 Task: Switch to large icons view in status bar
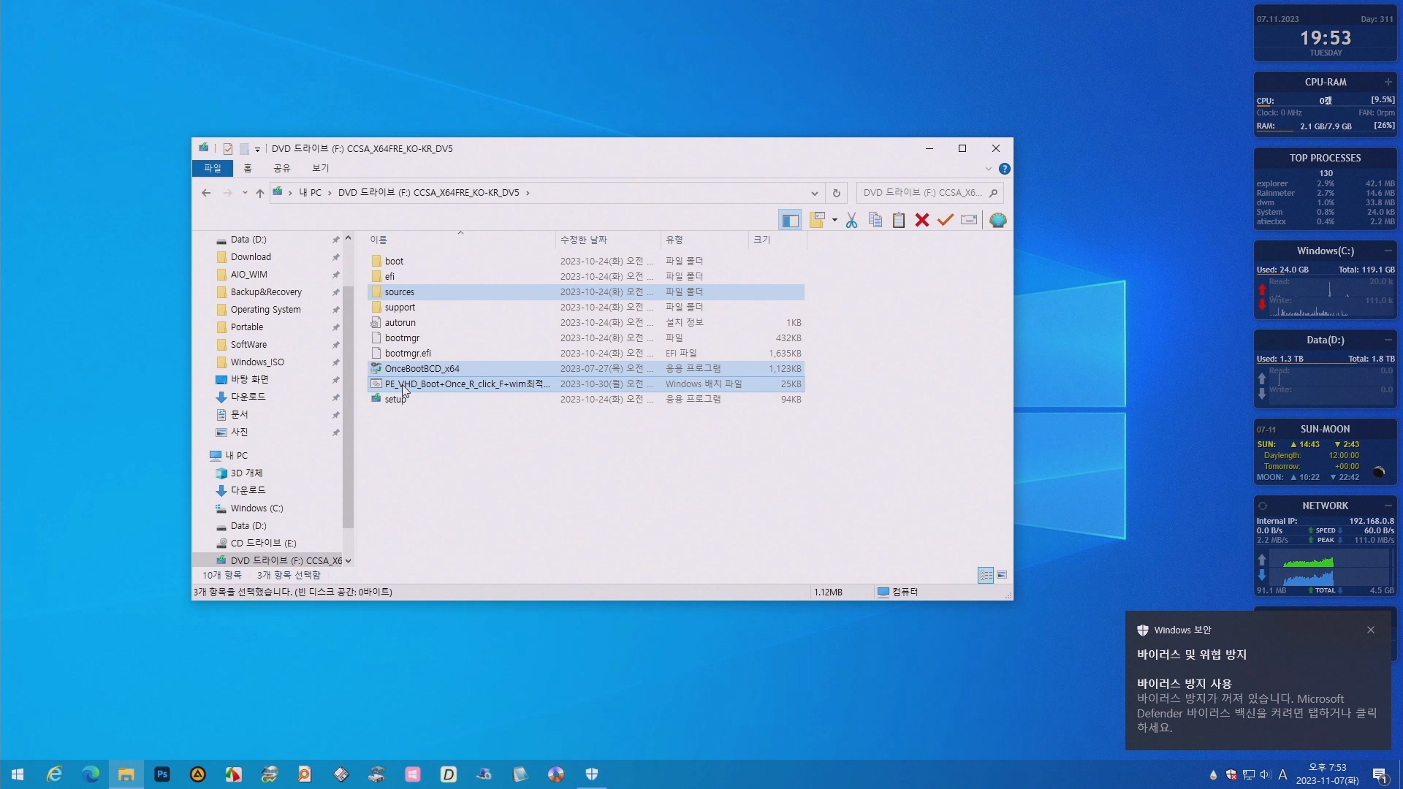click(1002, 576)
